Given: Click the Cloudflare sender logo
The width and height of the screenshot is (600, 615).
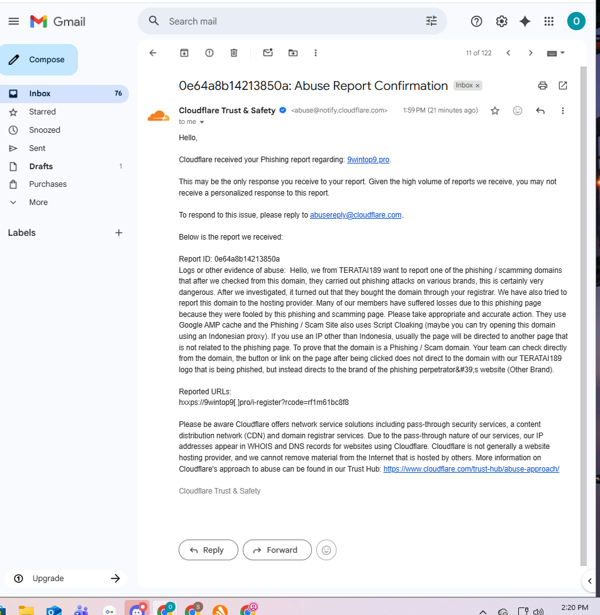Looking at the screenshot, I should 158,116.
